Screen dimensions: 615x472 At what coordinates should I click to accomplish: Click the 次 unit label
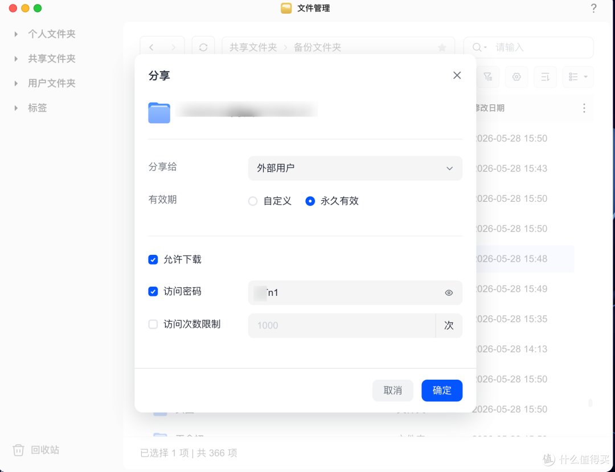tap(449, 325)
